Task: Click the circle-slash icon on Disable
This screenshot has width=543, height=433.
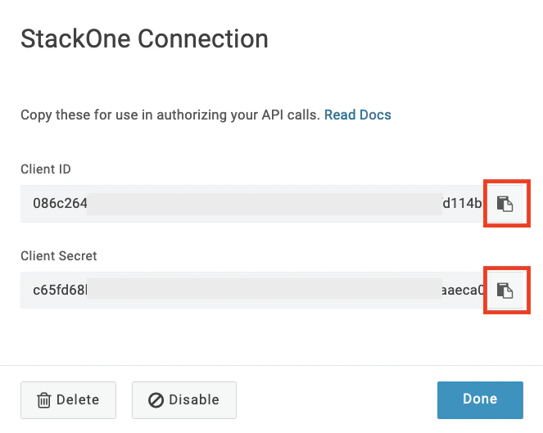Action: pos(156,400)
